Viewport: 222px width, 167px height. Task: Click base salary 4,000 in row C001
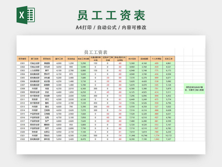click(59, 63)
